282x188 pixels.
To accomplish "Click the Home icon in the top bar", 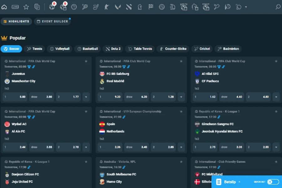I will pos(4,7).
